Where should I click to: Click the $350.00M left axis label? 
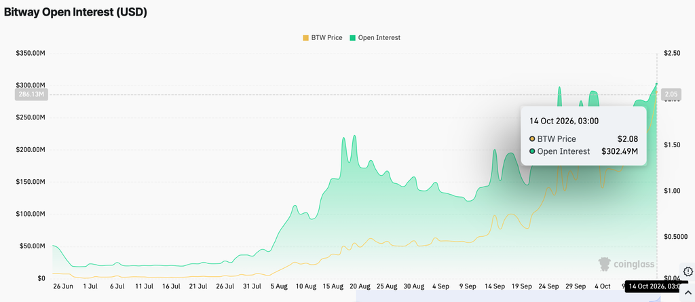coord(31,53)
